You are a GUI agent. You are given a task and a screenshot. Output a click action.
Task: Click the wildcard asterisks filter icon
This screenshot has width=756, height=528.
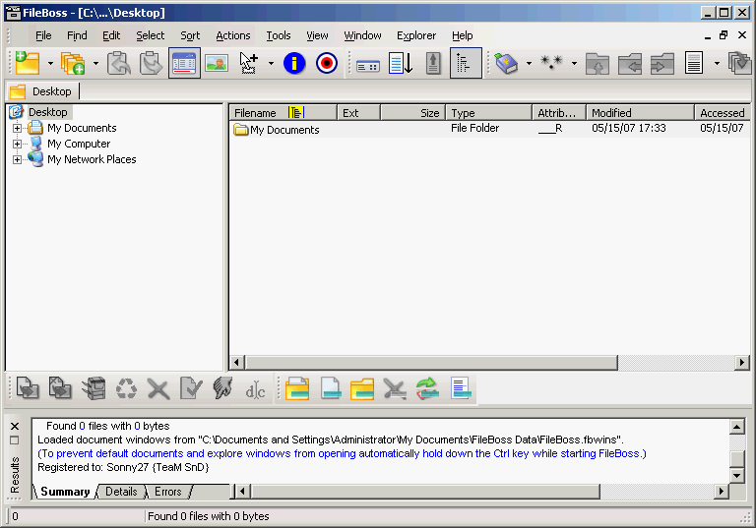551,62
